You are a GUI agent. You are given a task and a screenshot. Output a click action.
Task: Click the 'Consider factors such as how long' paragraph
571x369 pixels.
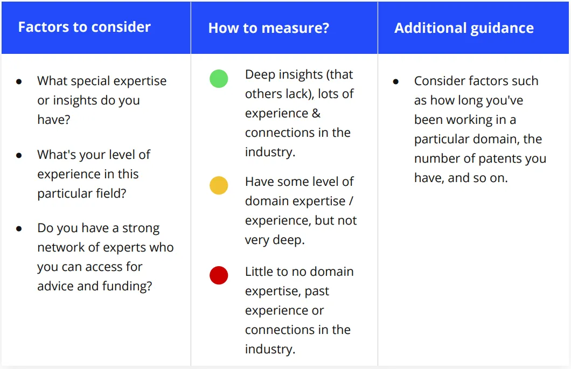click(480, 129)
